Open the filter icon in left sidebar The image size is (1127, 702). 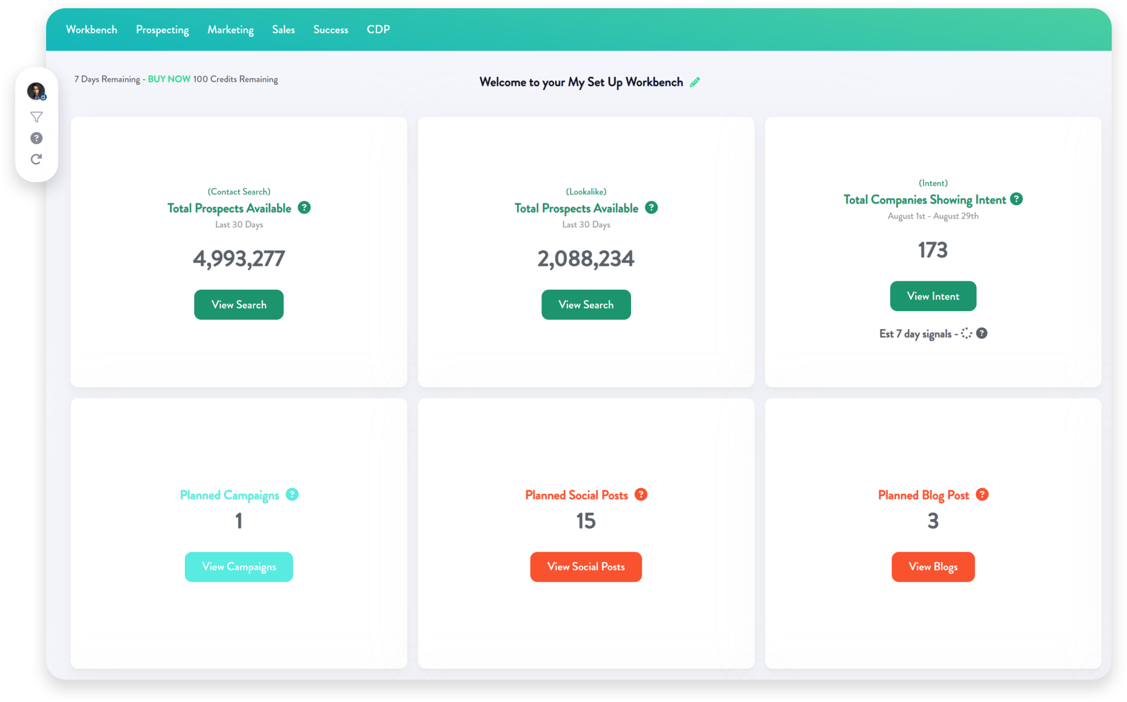pos(36,116)
